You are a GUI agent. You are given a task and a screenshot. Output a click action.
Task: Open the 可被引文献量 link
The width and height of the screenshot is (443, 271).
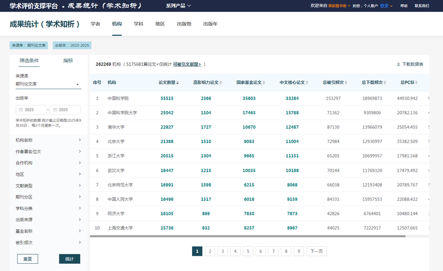(187, 64)
